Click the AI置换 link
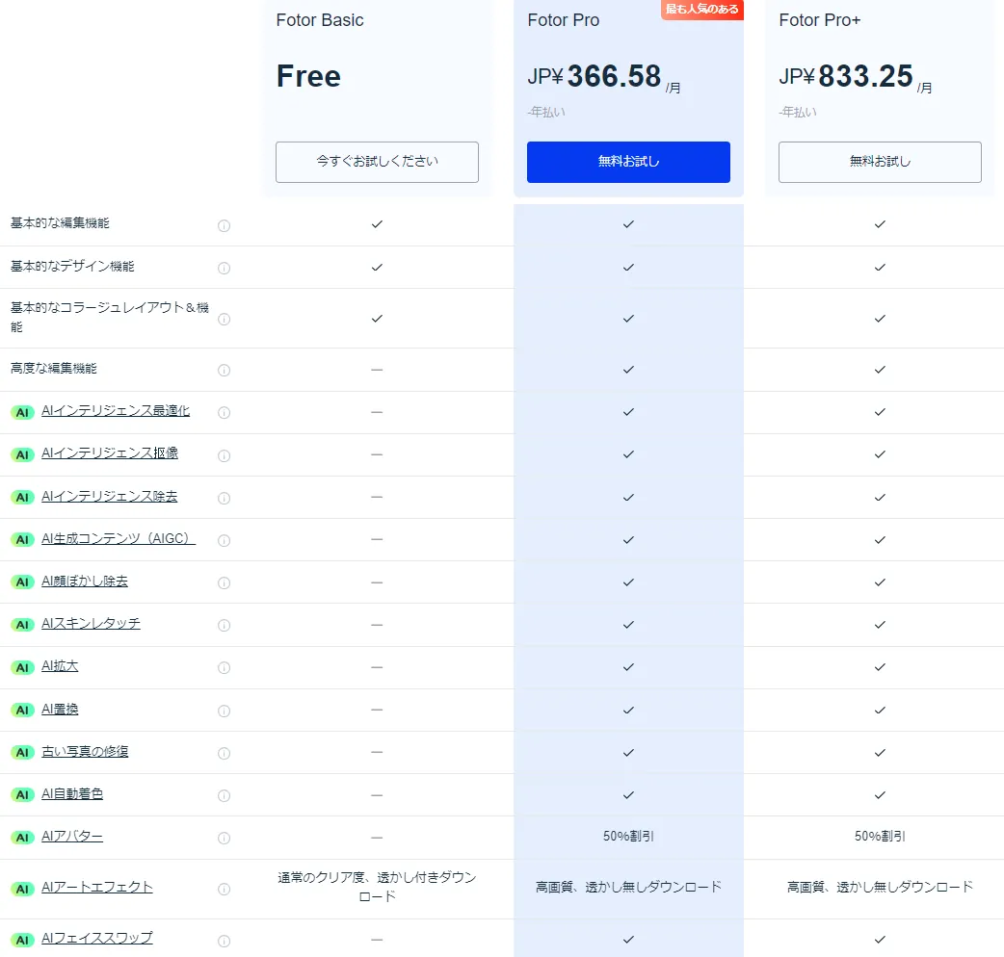1004x957 pixels. pos(60,709)
